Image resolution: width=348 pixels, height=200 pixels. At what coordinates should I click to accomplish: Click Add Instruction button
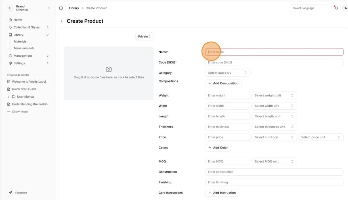coord(222,193)
